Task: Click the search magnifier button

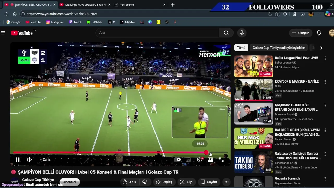Action: point(226,33)
